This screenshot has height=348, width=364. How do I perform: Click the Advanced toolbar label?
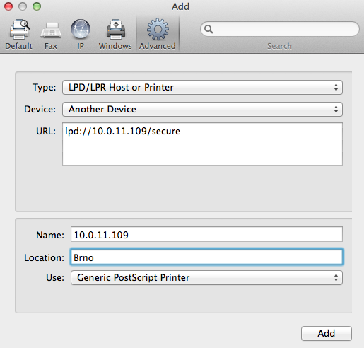pos(158,46)
